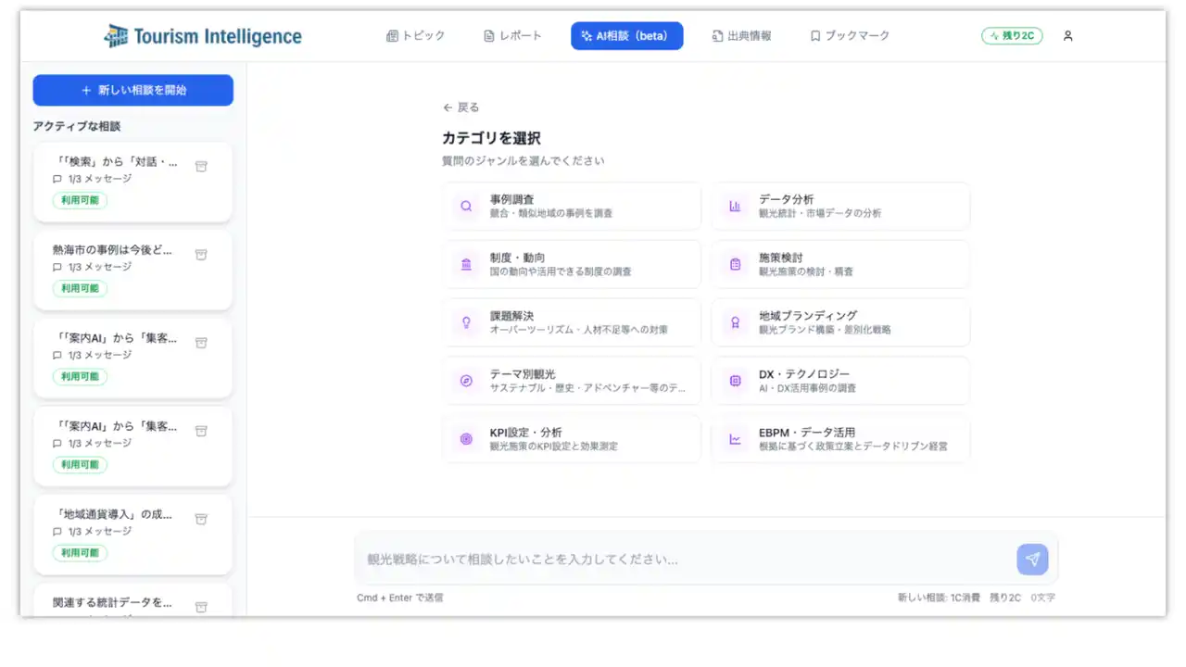Open the user profile icon

pos(1067,36)
